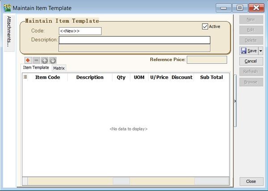Viewport: 268px width, 191px height.
Task: Click the Sub Total column header
Action: pyautogui.click(x=211, y=77)
